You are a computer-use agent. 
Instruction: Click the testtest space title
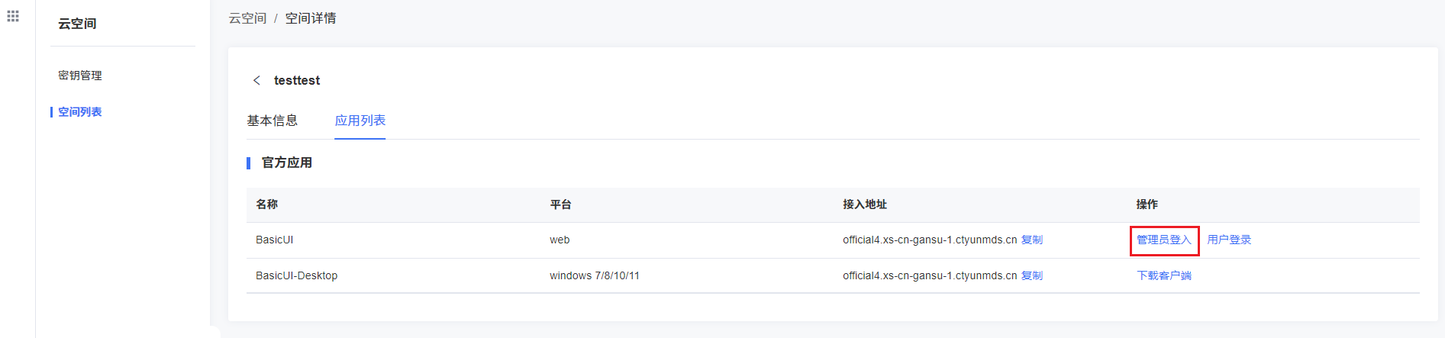297,80
